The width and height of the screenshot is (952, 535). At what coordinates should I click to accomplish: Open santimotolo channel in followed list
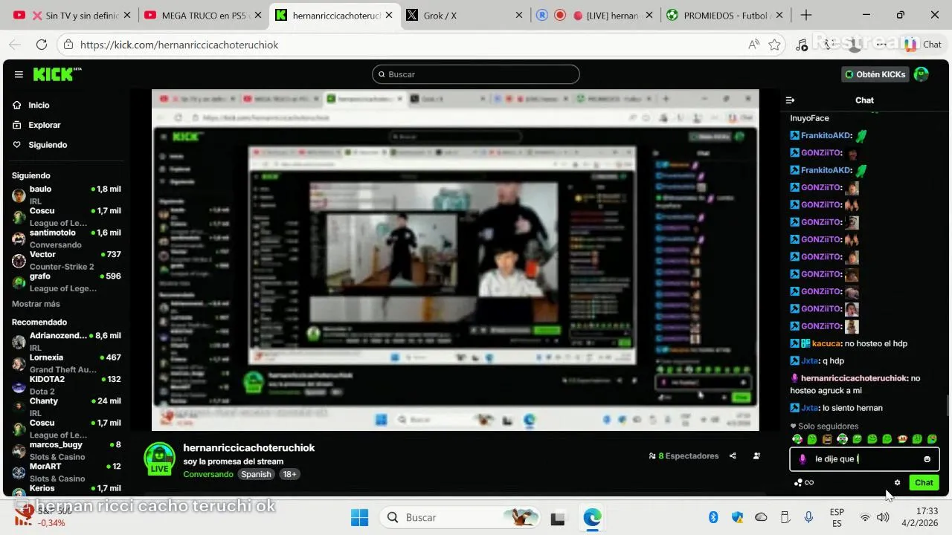pyautogui.click(x=66, y=238)
